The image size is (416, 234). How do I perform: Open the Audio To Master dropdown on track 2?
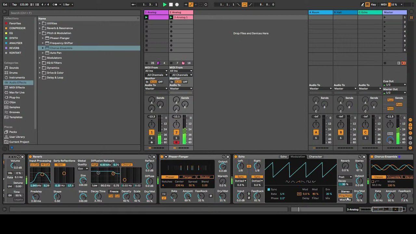pyautogui.click(x=181, y=88)
